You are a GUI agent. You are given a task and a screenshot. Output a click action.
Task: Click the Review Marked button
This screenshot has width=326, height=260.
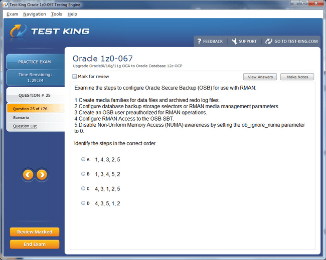(x=35, y=232)
